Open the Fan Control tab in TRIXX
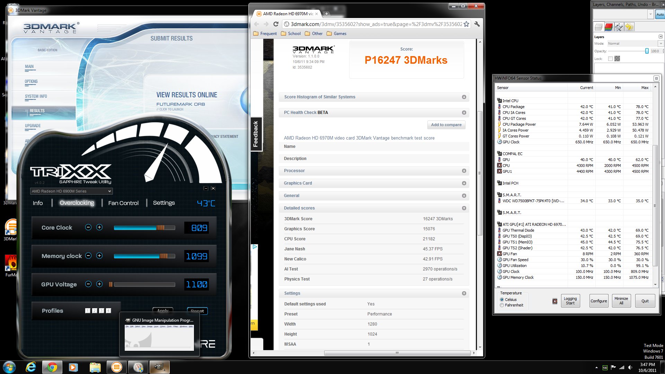 pyautogui.click(x=123, y=203)
